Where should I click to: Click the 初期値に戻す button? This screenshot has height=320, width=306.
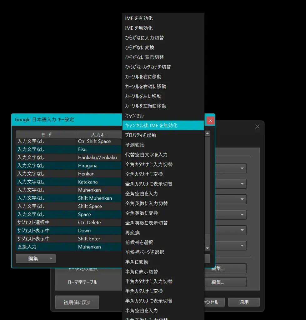[77, 302]
